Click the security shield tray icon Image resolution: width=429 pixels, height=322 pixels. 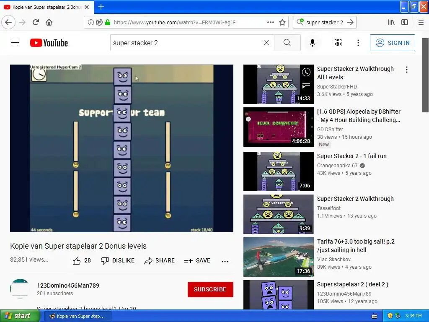[390, 316]
